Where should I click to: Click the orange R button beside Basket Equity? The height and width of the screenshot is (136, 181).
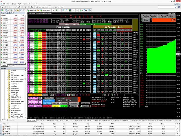click(79, 99)
